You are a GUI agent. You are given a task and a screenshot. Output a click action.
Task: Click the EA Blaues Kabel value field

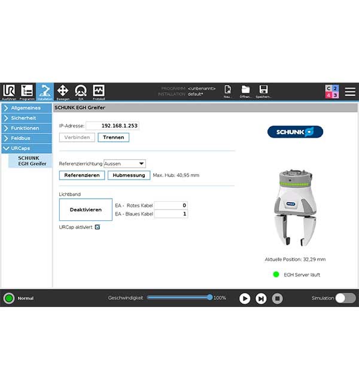pos(171,214)
